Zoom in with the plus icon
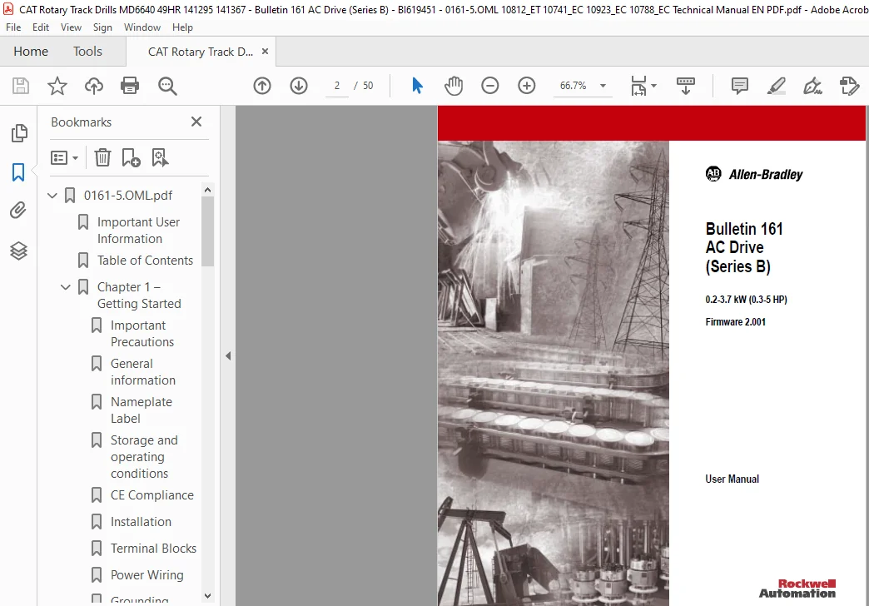This screenshot has height=606, width=869. (x=527, y=86)
